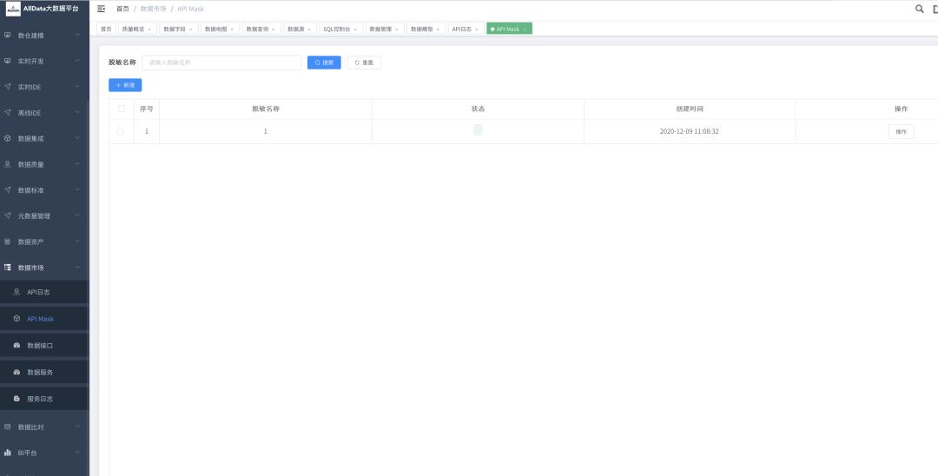Expand the 实时IDE menu chevron
938x476 pixels.
pyautogui.click(x=77, y=87)
